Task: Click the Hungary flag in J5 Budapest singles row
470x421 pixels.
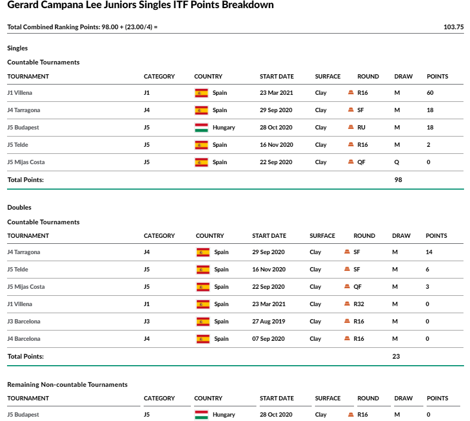Action: point(201,128)
